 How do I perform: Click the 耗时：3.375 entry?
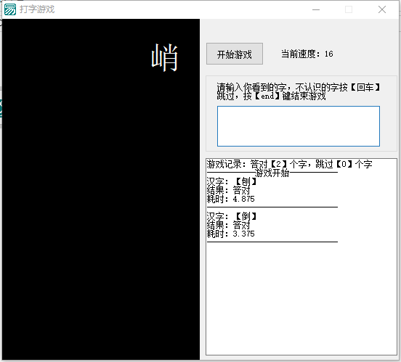point(231,234)
